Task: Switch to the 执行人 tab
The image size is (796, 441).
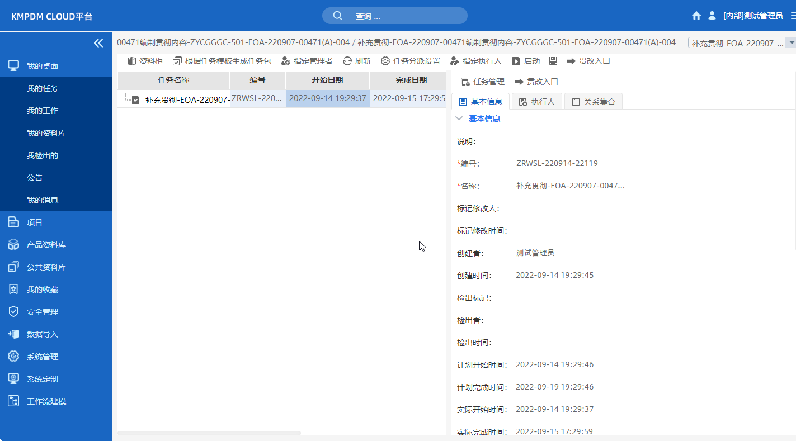Action: pyautogui.click(x=536, y=101)
